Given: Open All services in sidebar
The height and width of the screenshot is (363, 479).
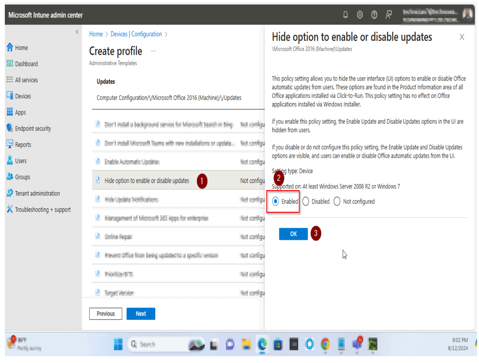Looking at the screenshot, I should point(26,80).
